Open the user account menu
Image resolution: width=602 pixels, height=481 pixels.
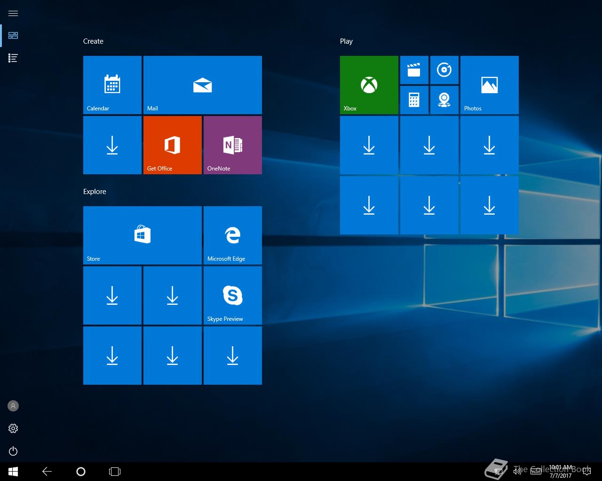click(x=13, y=406)
